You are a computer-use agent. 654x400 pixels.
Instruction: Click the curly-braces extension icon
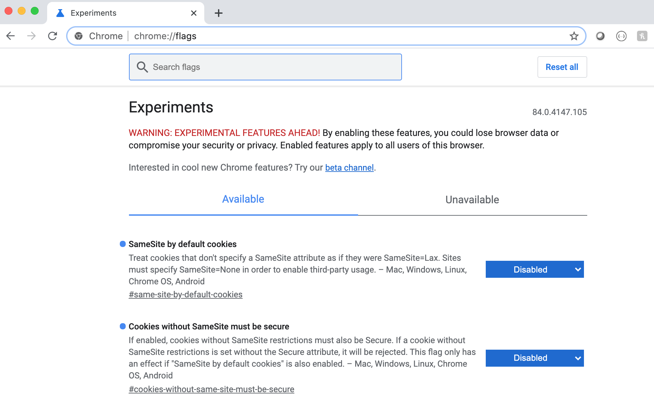pos(621,36)
